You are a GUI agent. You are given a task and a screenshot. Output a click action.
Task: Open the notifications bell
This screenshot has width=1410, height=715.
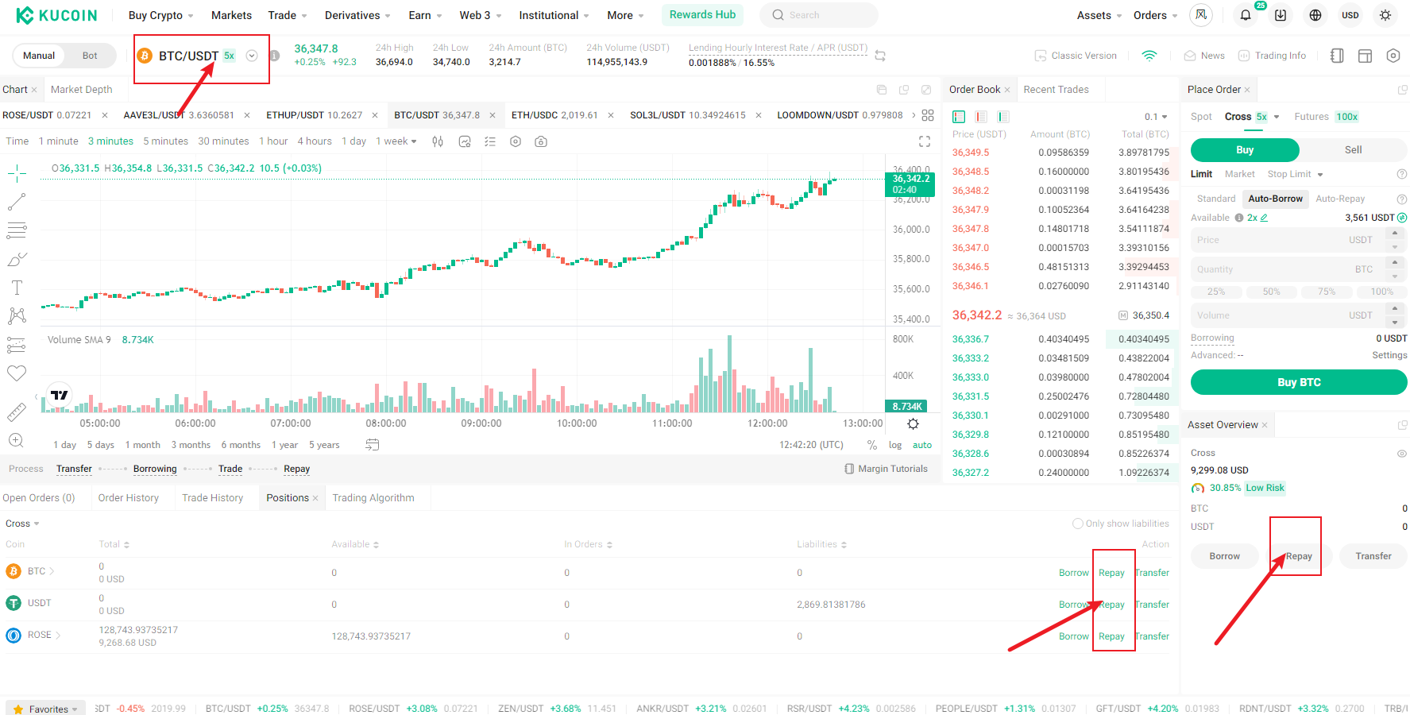pyautogui.click(x=1245, y=15)
